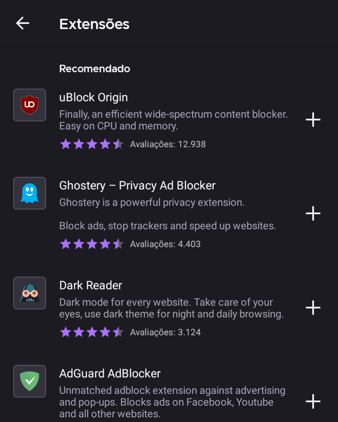Viewport: 338px width, 422px height.
Task: Open uBlock Origin extension title
Action: [94, 97]
